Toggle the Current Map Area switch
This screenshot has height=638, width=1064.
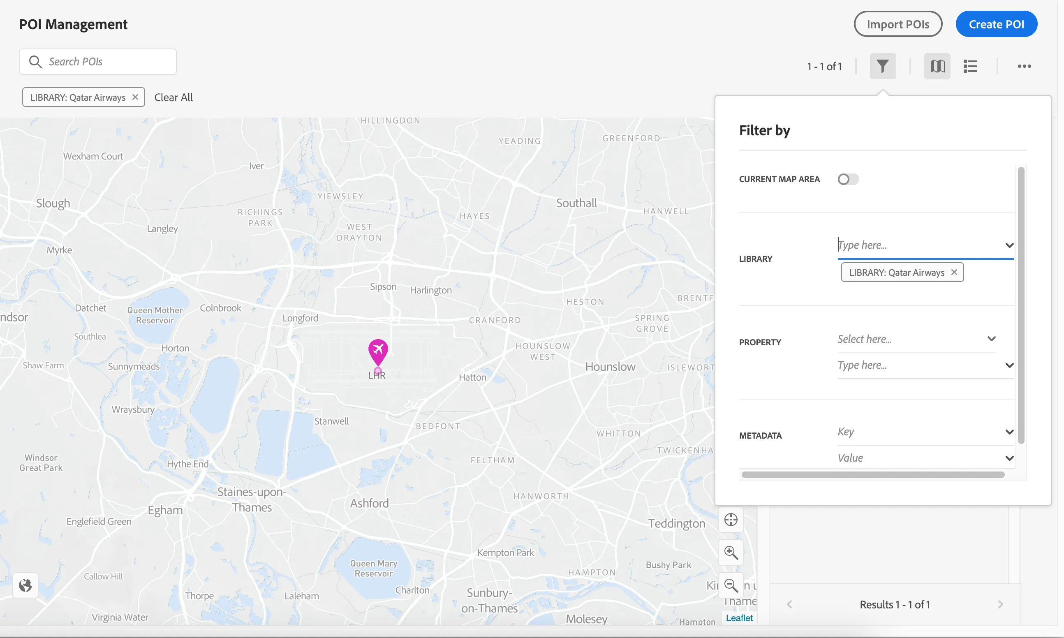tap(848, 179)
